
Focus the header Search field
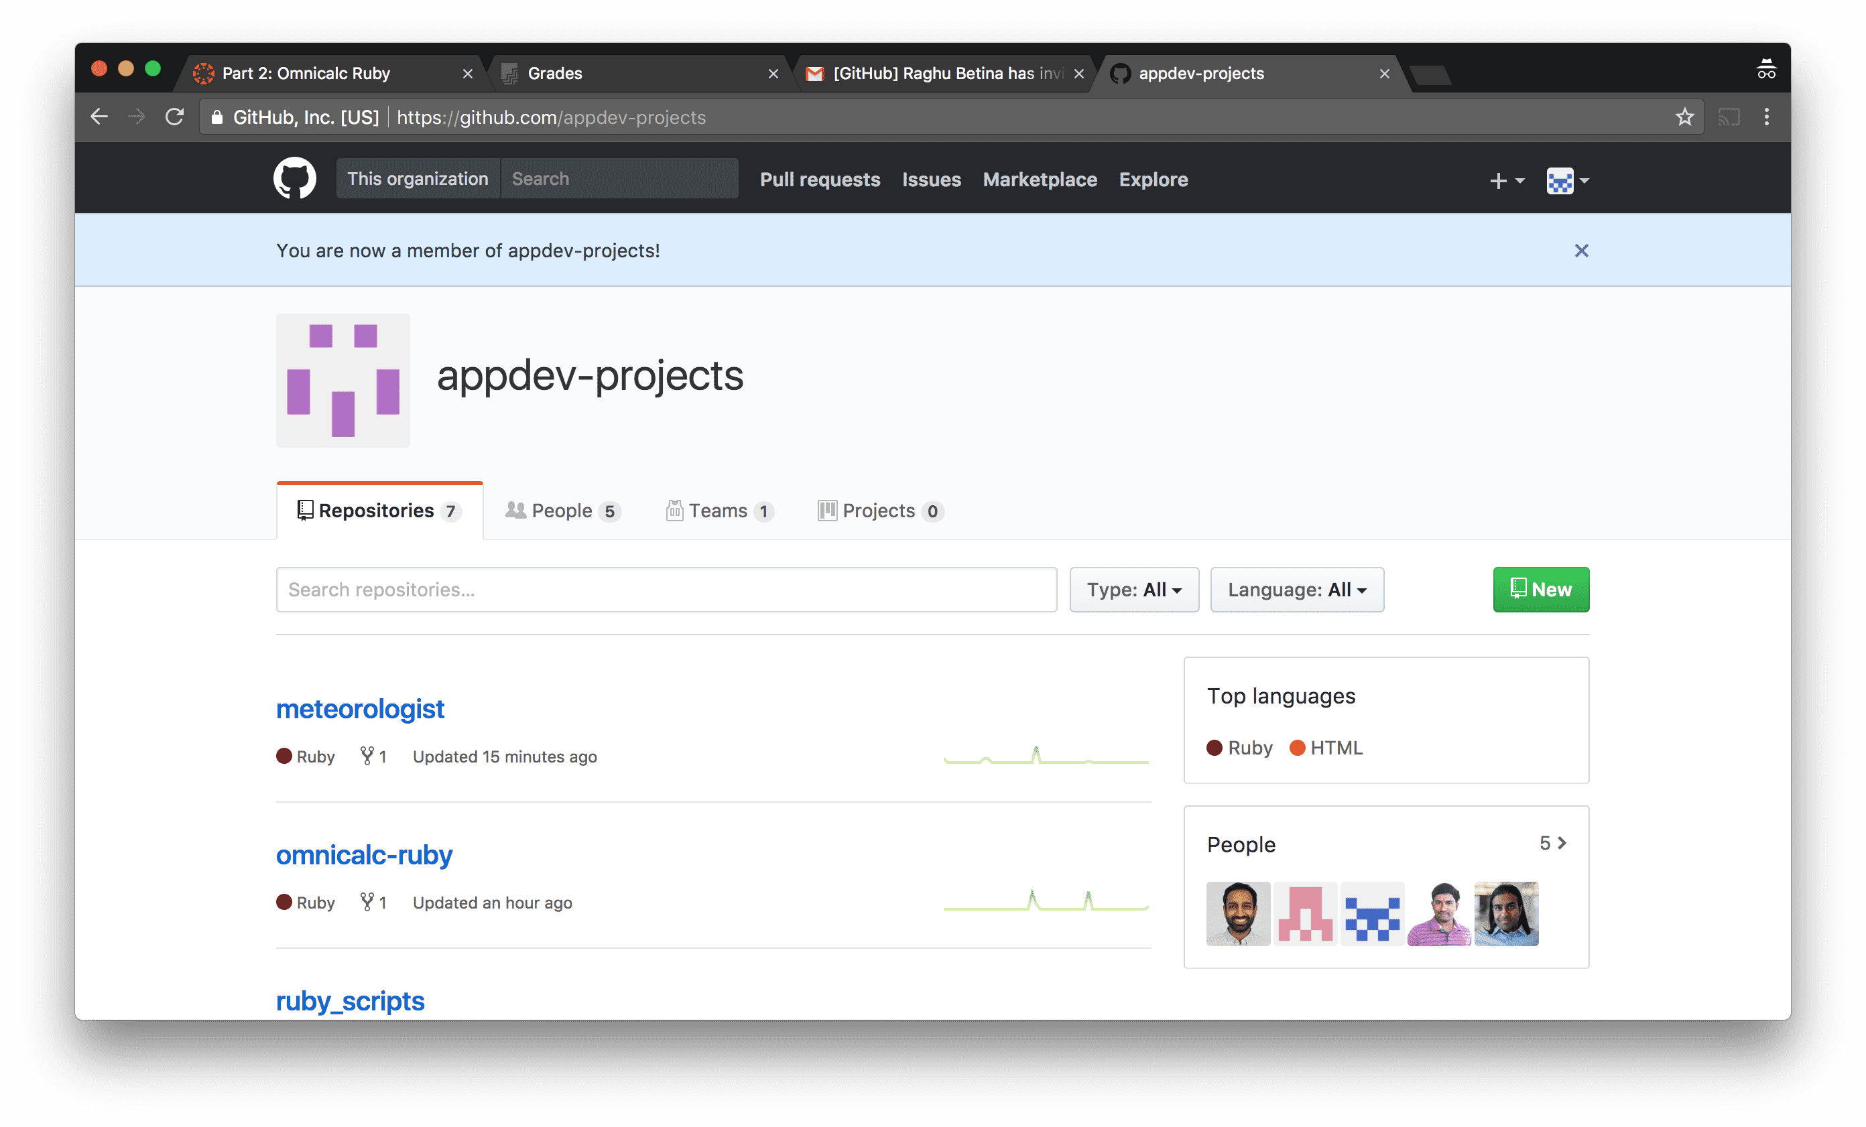click(619, 179)
